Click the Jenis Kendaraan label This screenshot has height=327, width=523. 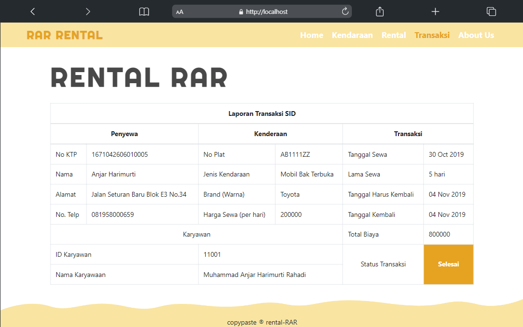[x=226, y=174]
